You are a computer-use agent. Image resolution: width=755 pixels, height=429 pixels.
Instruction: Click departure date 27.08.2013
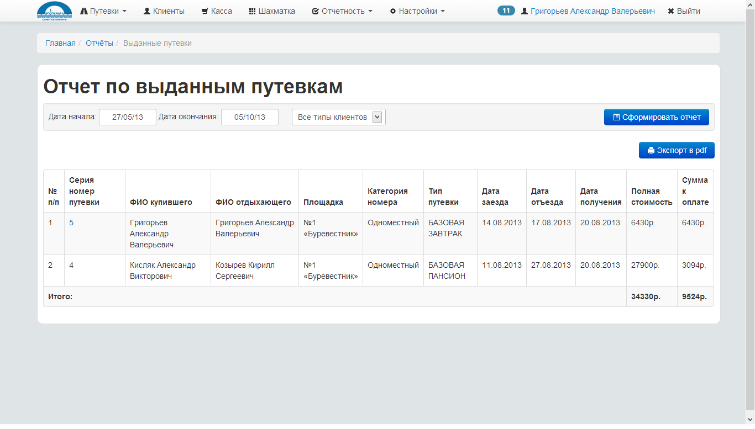tap(551, 265)
